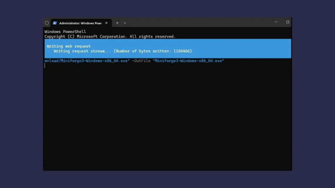Click the square restore icon at top right

[288, 22]
